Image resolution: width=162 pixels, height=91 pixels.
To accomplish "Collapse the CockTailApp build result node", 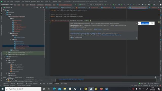I will pos(6,80).
